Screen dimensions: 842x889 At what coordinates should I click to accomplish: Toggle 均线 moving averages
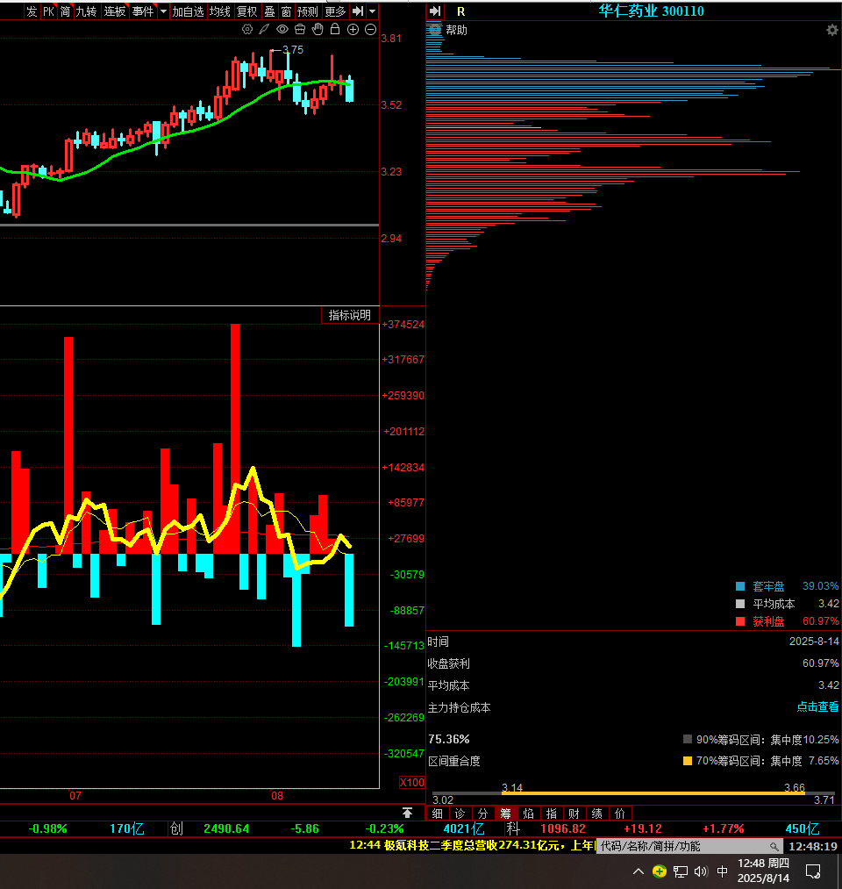220,11
